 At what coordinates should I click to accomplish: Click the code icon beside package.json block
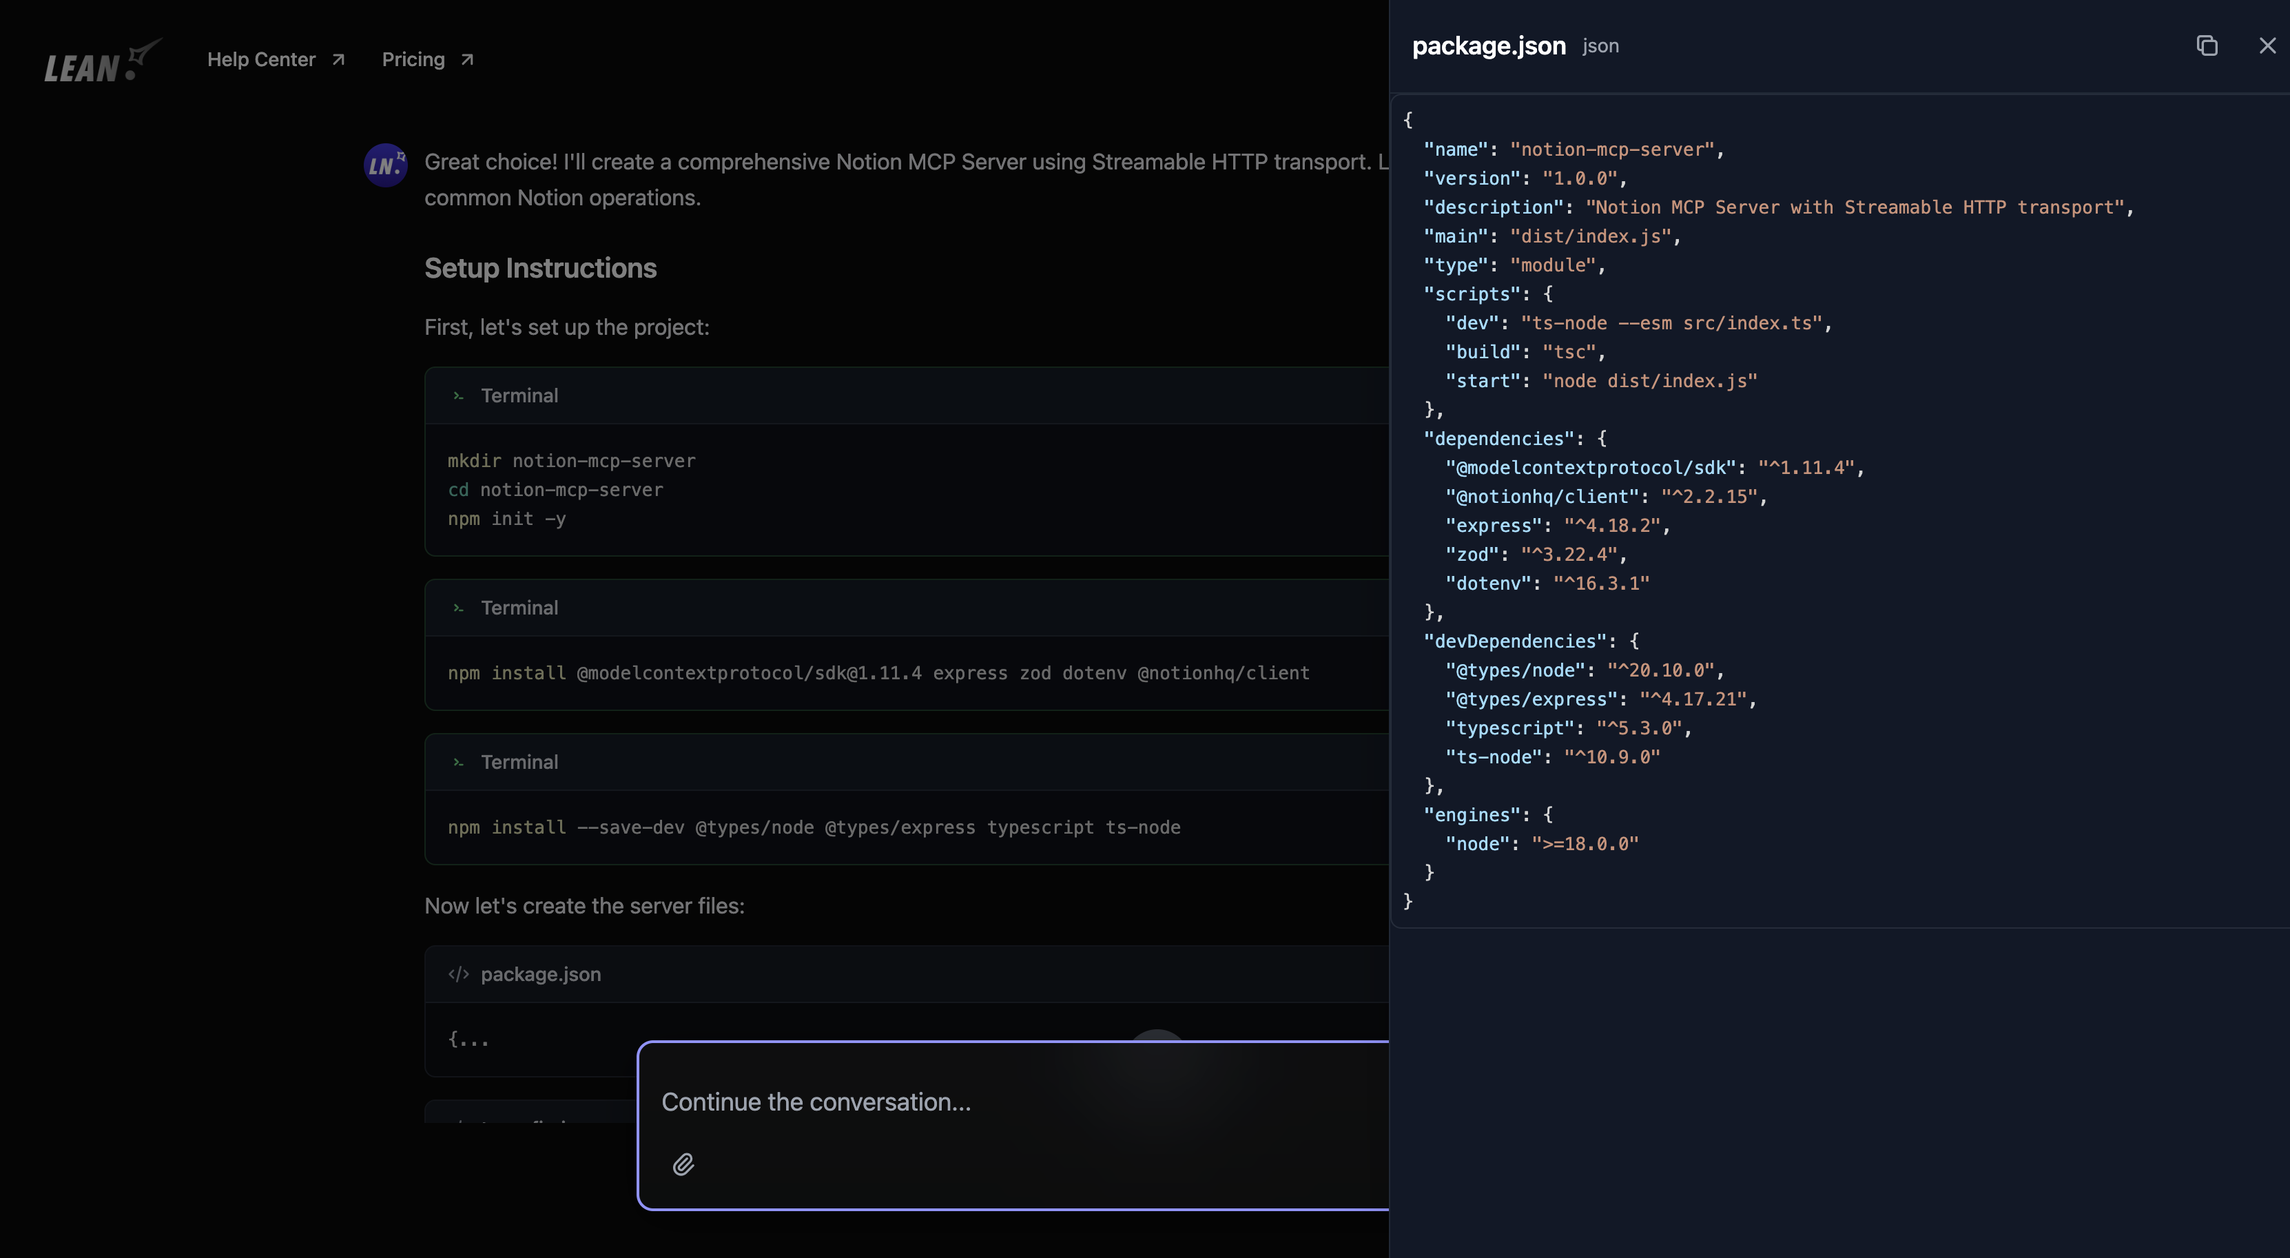(459, 974)
